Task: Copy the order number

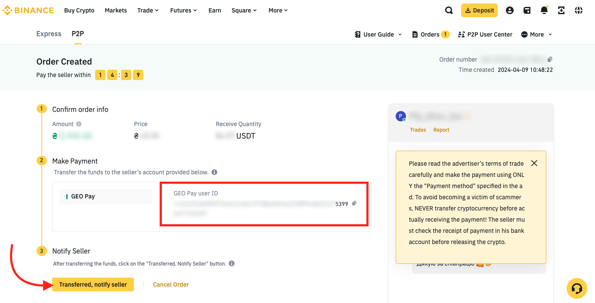Action: tap(550, 59)
